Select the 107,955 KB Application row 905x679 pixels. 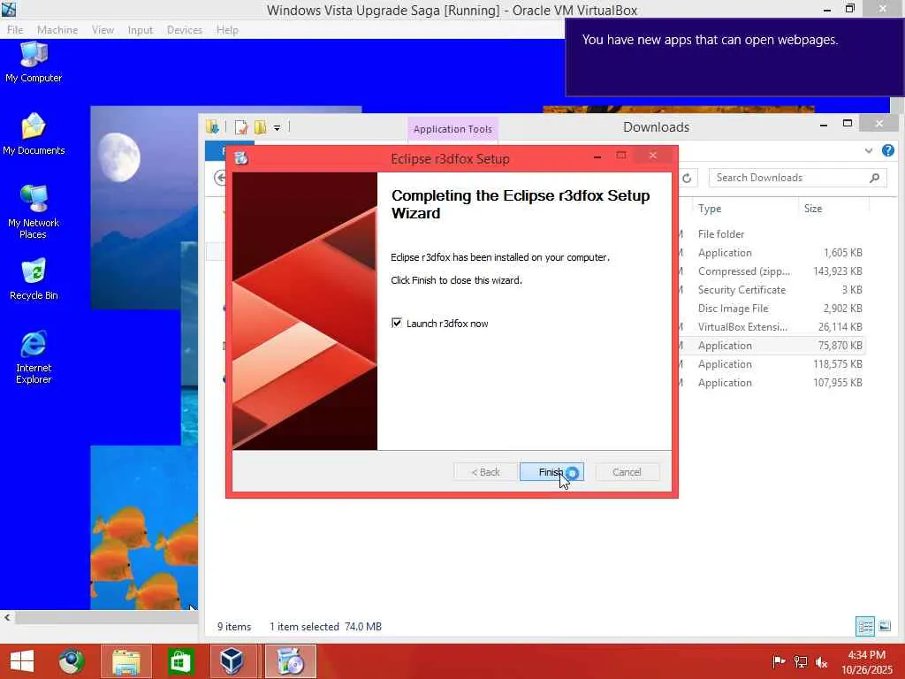(771, 382)
